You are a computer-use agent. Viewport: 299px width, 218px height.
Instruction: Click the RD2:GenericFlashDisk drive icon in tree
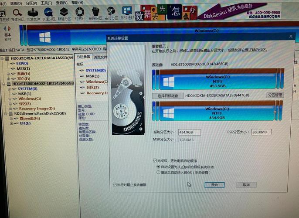pyautogui.click(x=10, y=114)
